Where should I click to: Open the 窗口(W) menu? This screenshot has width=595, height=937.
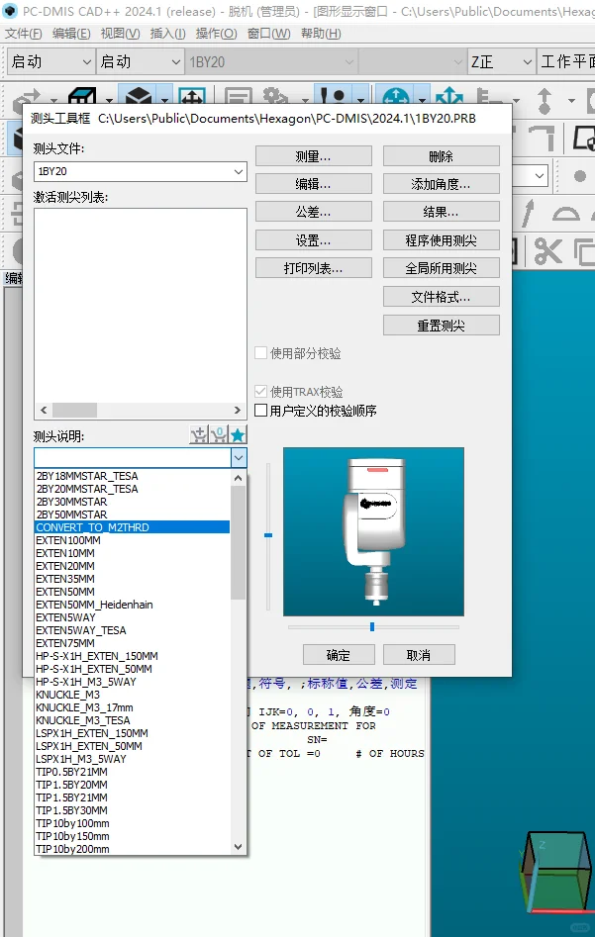(x=268, y=34)
